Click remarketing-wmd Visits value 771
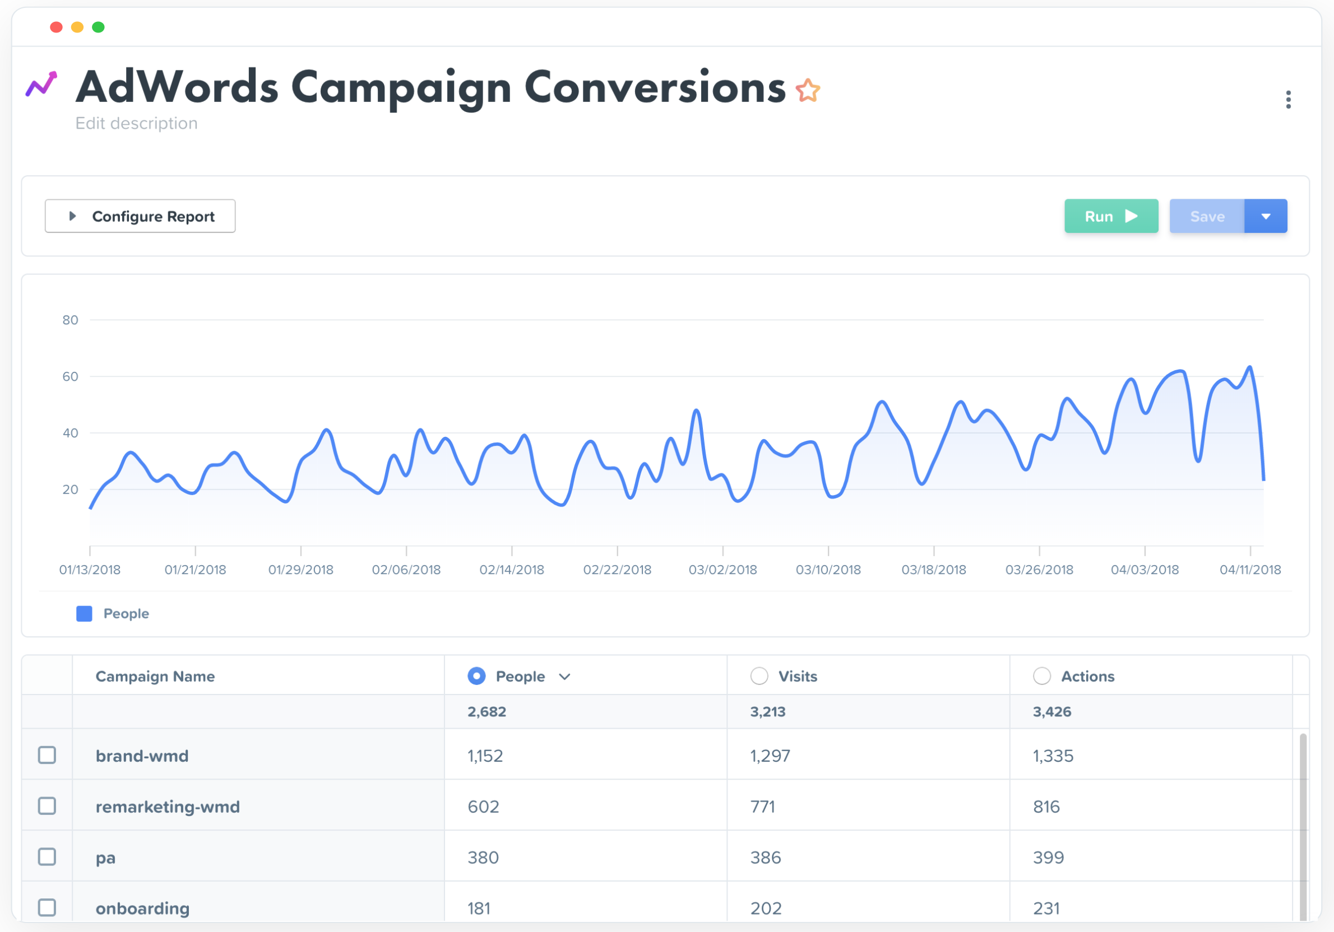Viewport: 1334px width, 932px height. tap(762, 807)
